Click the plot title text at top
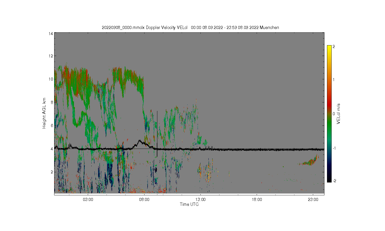The height and width of the screenshot is (231, 385). 190,27
